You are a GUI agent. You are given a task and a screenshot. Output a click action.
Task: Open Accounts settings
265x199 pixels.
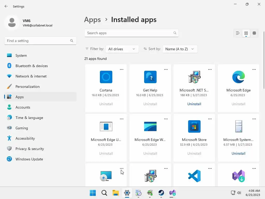click(40, 107)
